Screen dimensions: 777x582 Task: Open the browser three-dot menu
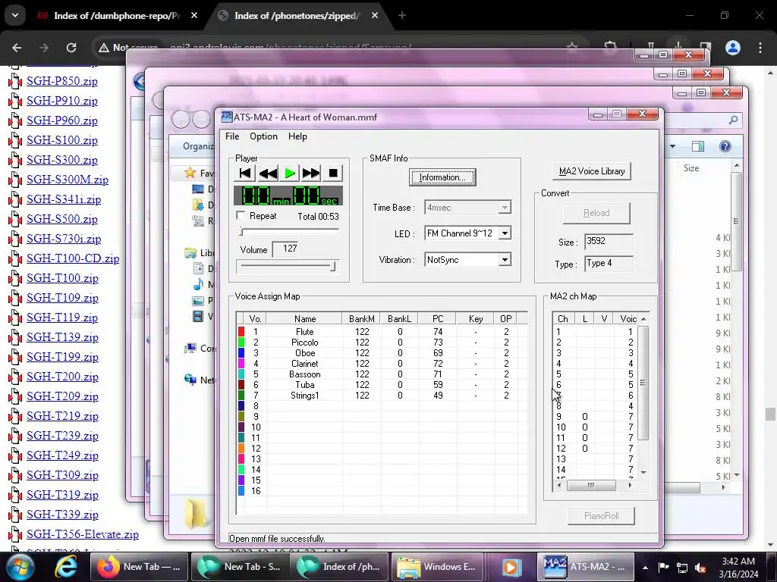(760, 48)
